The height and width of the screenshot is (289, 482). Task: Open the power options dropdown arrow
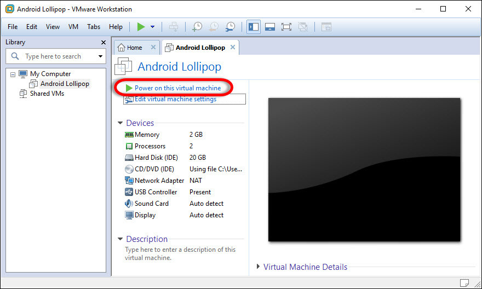[152, 27]
